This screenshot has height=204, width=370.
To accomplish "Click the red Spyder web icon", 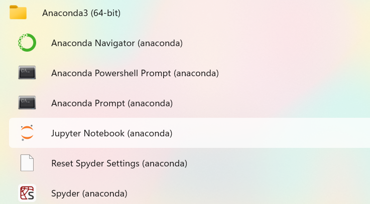I will click(x=27, y=193).
